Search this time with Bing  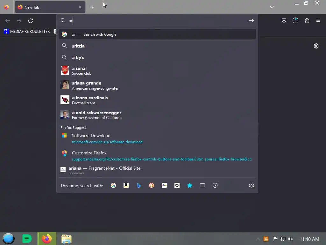(139, 185)
